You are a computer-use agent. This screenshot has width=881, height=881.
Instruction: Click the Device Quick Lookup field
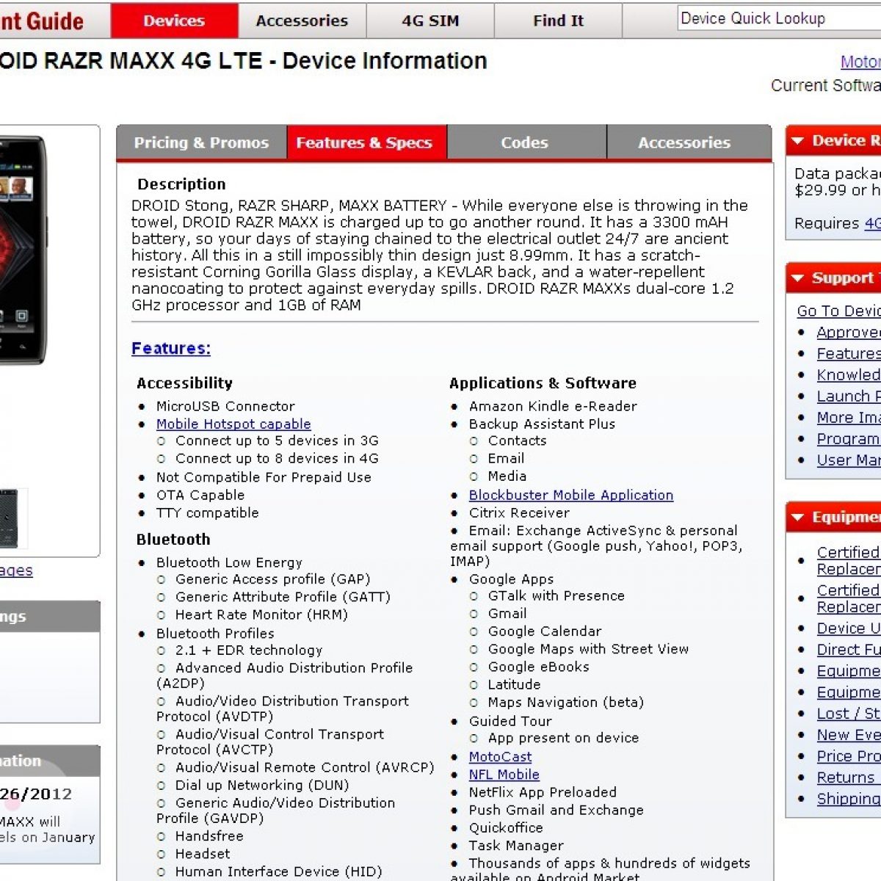pyautogui.click(x=778, y=19)
